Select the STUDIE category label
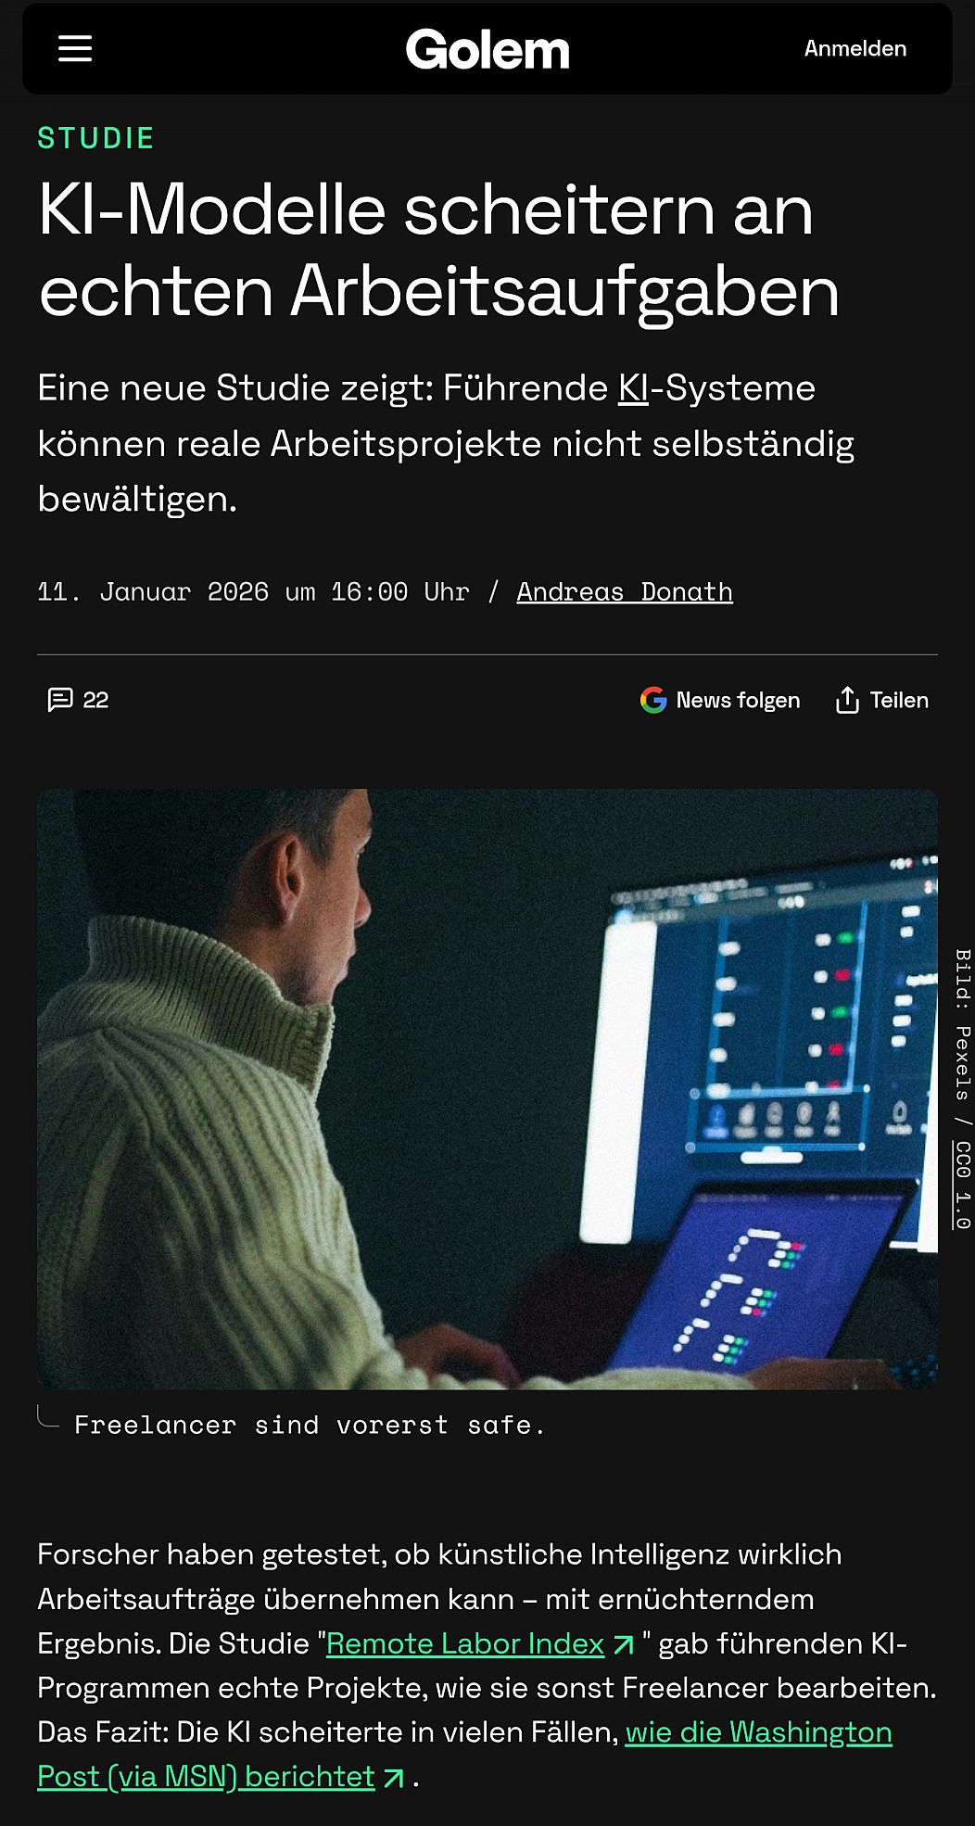 point(95,138)
